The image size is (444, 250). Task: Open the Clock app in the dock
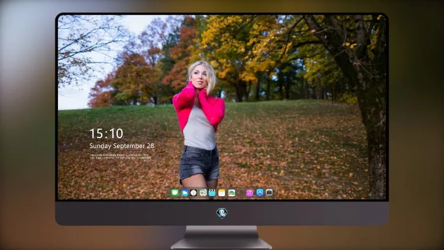(x=194, y=193)
